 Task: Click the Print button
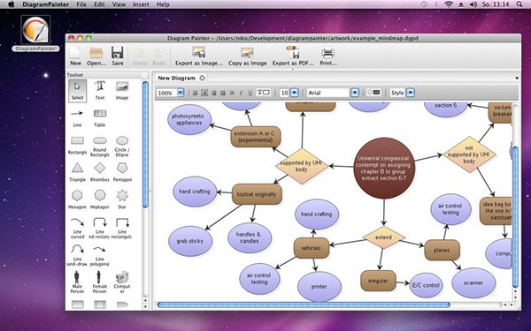click(327, 56)
